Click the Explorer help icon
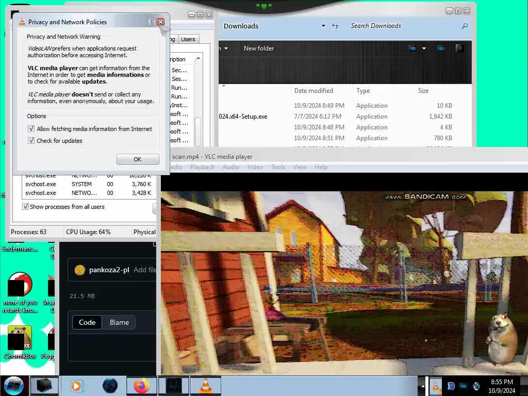The width and height of the screenshot is (528, 396). (x=459, y=48)
